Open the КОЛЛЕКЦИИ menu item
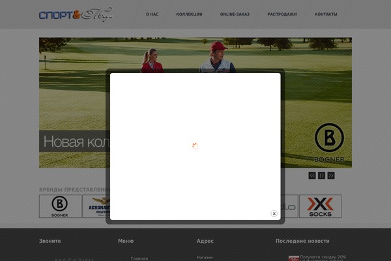The height and width of the screenshot is (261, 391). 189,14
